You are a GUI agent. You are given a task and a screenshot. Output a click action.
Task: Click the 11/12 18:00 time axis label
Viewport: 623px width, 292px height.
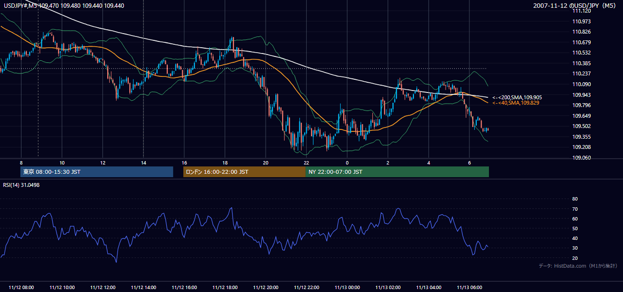click(x=225, y=288)
